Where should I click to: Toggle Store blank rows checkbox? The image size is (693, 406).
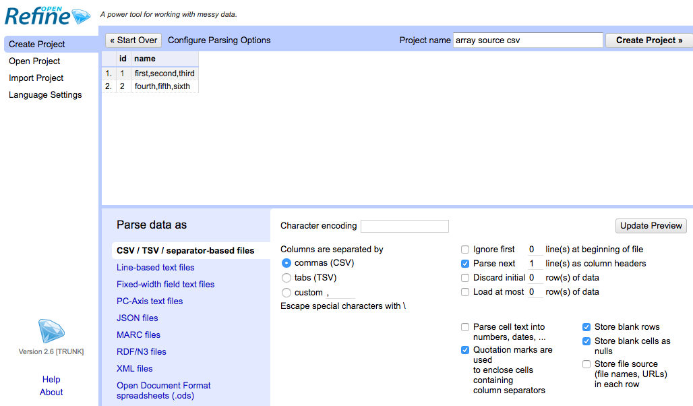click(x=586, y=327)
